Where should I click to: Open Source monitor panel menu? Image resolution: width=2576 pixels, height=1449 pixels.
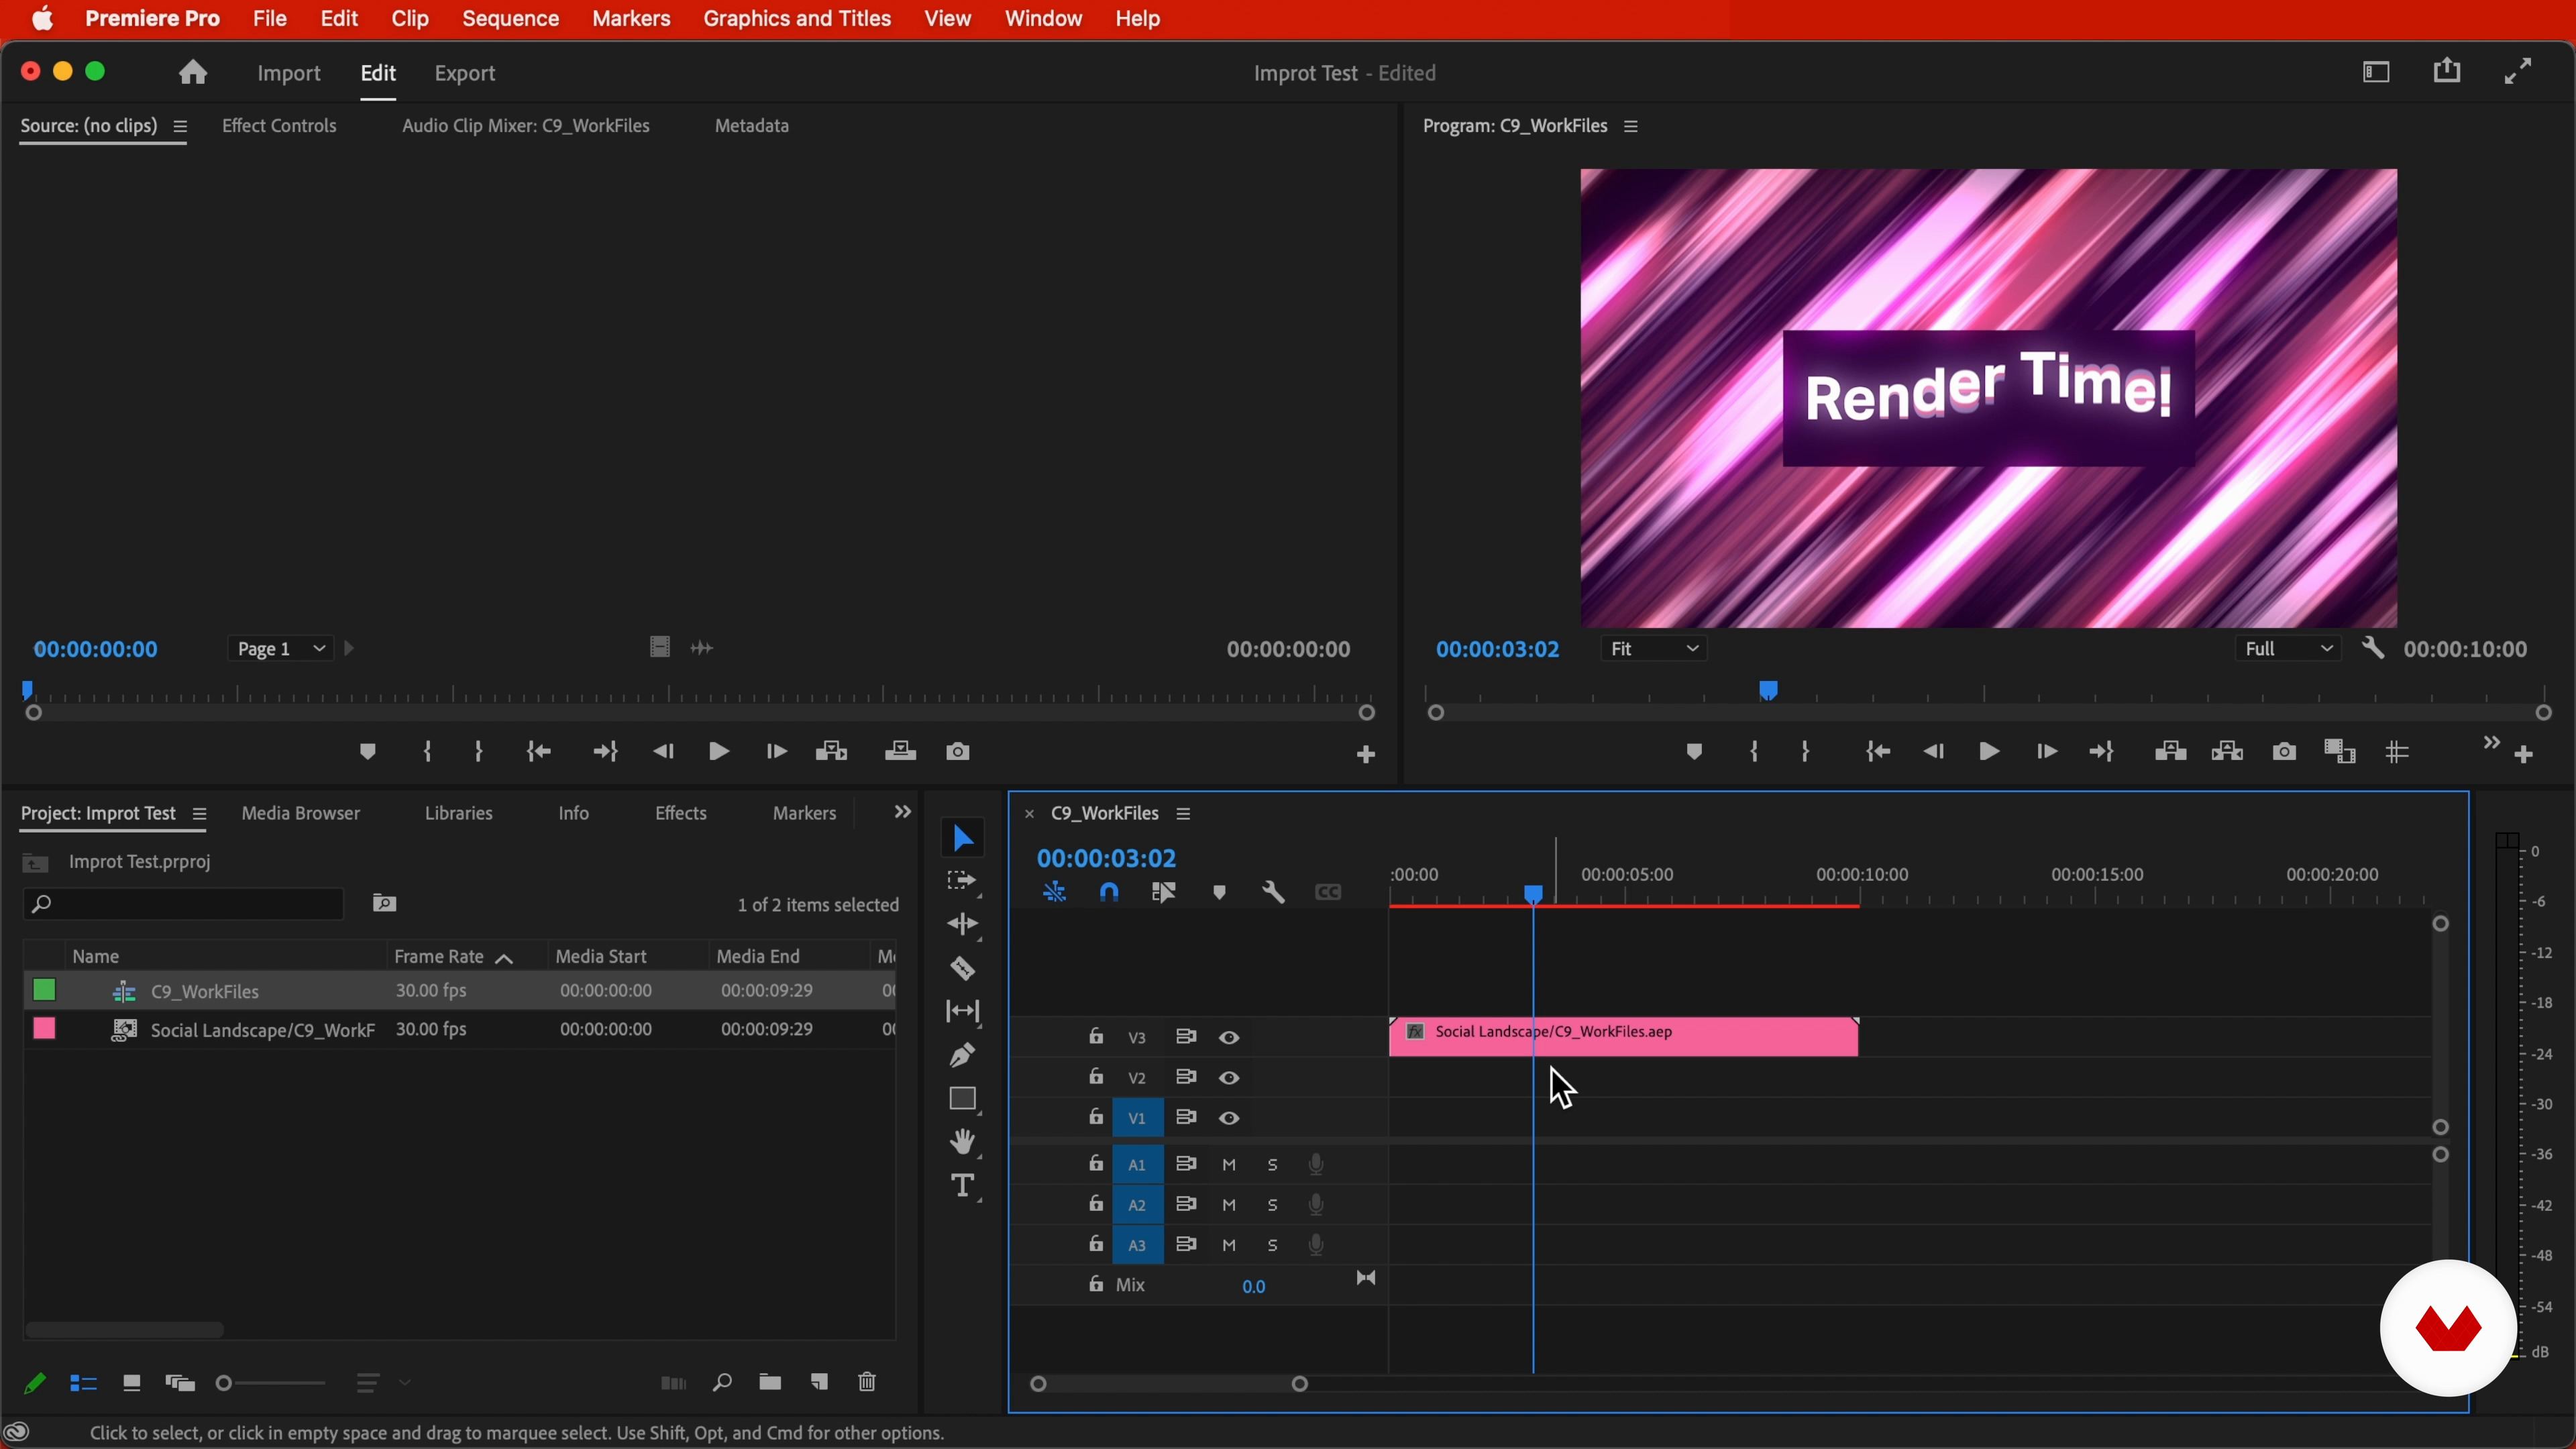pyautogui.click(x=181, y=126)
